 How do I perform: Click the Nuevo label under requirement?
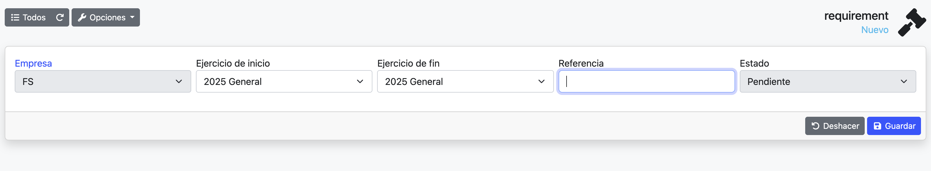click(x=875, y=30)
